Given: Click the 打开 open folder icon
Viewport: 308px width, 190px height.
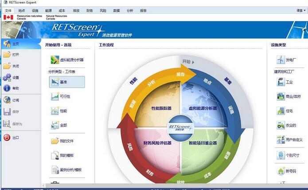Looking at the screenshot, I should (x=7, y=55).
